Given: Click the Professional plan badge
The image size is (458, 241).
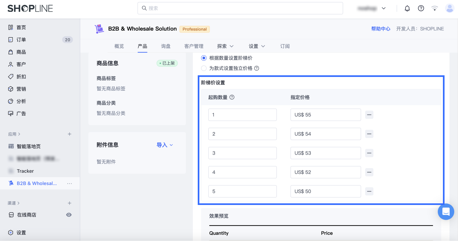Looking at the screenshot, I should point(195,29).
